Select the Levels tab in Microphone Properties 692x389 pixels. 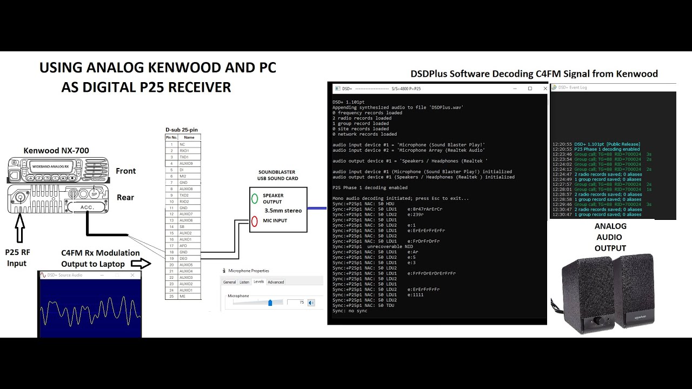[258, 281]
